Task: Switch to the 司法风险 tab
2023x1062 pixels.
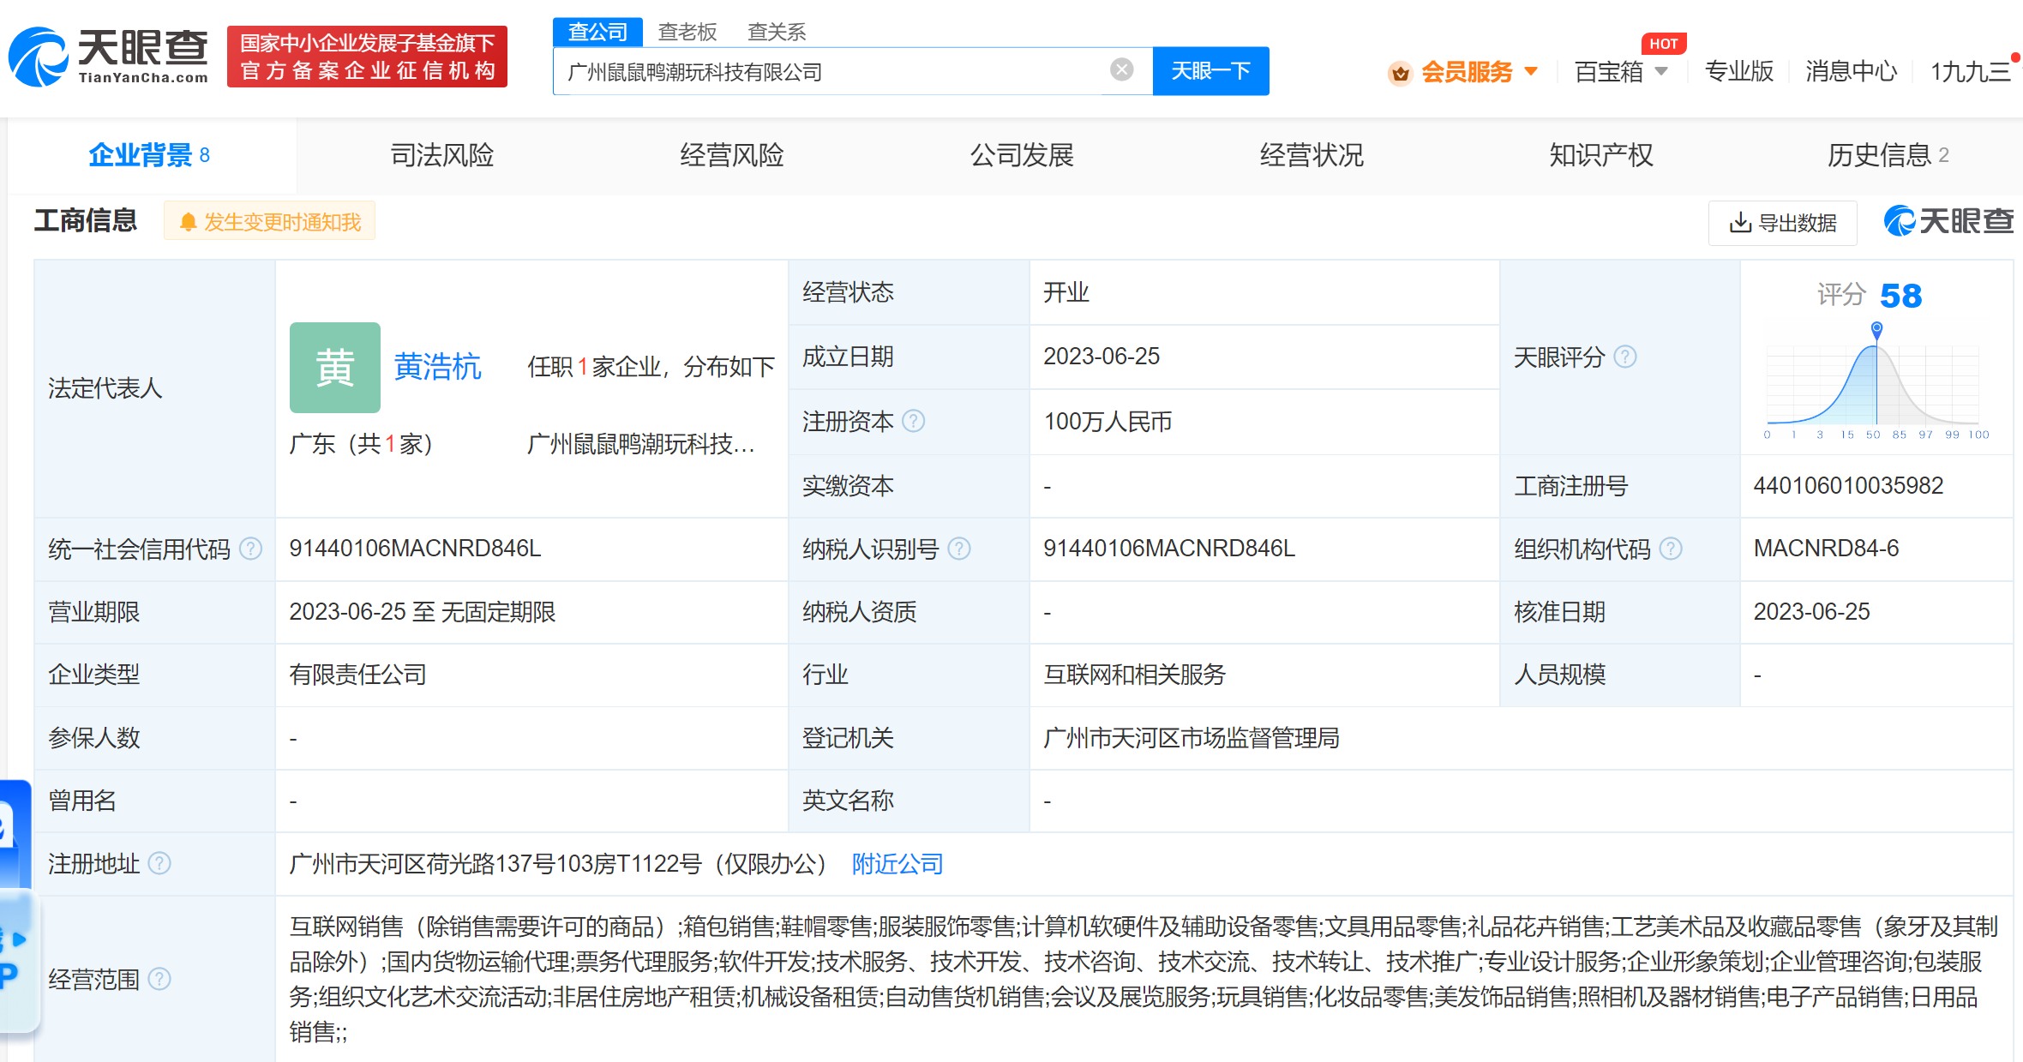Action: 442,155
